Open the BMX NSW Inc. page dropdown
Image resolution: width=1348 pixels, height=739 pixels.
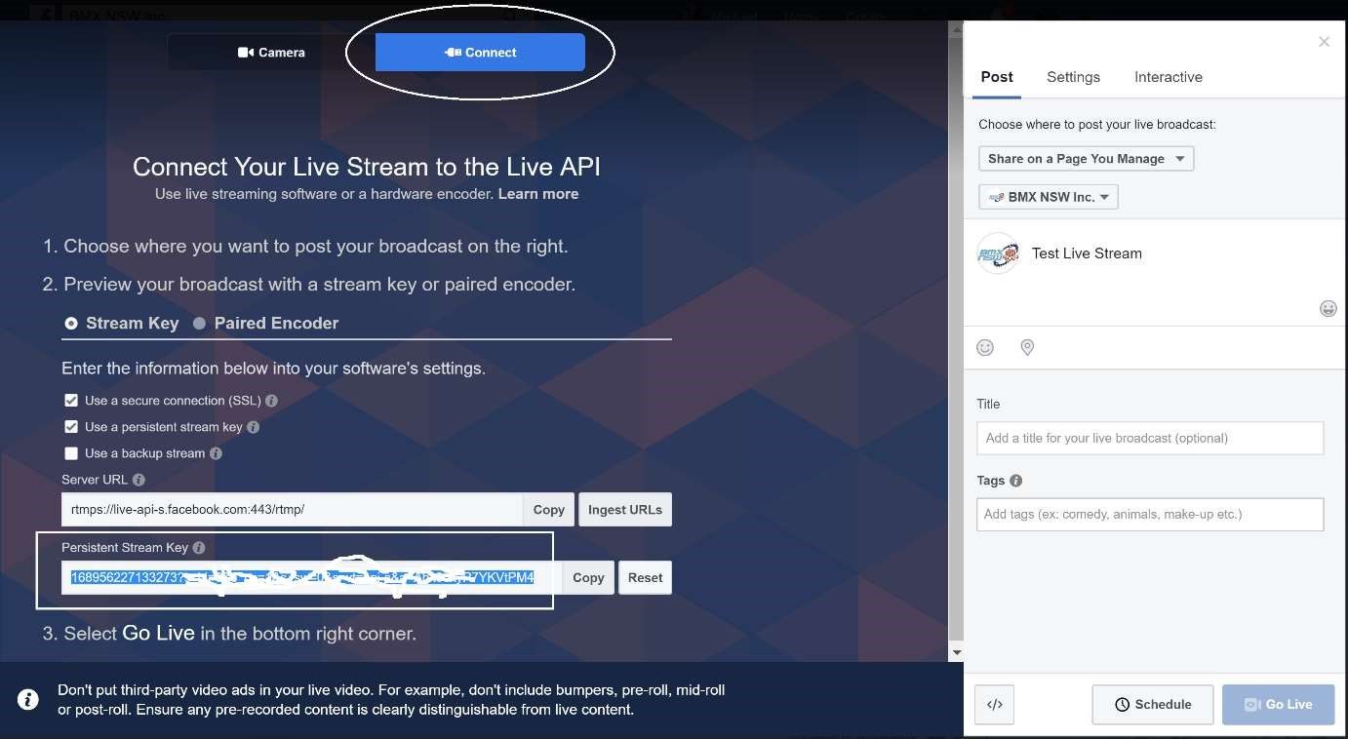pyautogui.click(x=1048, y=197)
